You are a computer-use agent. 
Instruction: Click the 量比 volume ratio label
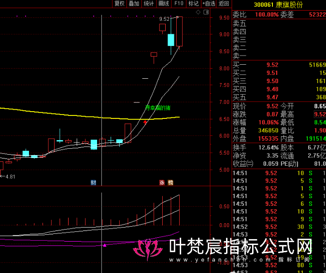[x=287, y=130]
